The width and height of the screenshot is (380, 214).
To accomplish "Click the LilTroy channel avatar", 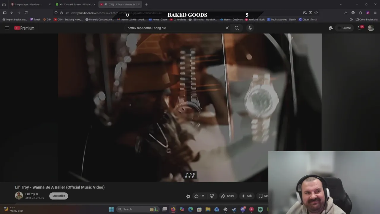I will [19, 196].
